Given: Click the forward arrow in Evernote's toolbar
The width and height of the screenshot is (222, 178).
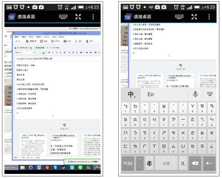Looking at the screenshot, I should tap(19, 41).
